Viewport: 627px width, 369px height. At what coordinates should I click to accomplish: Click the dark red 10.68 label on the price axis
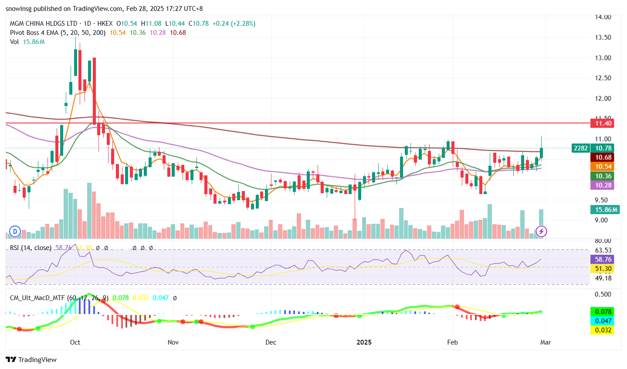point(602,157)
